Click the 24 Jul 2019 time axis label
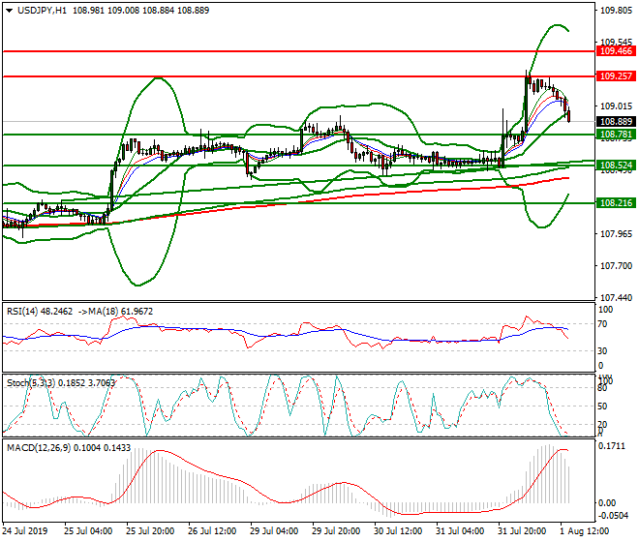The width and height of the screenshot is (639, 542). point(25,531)
